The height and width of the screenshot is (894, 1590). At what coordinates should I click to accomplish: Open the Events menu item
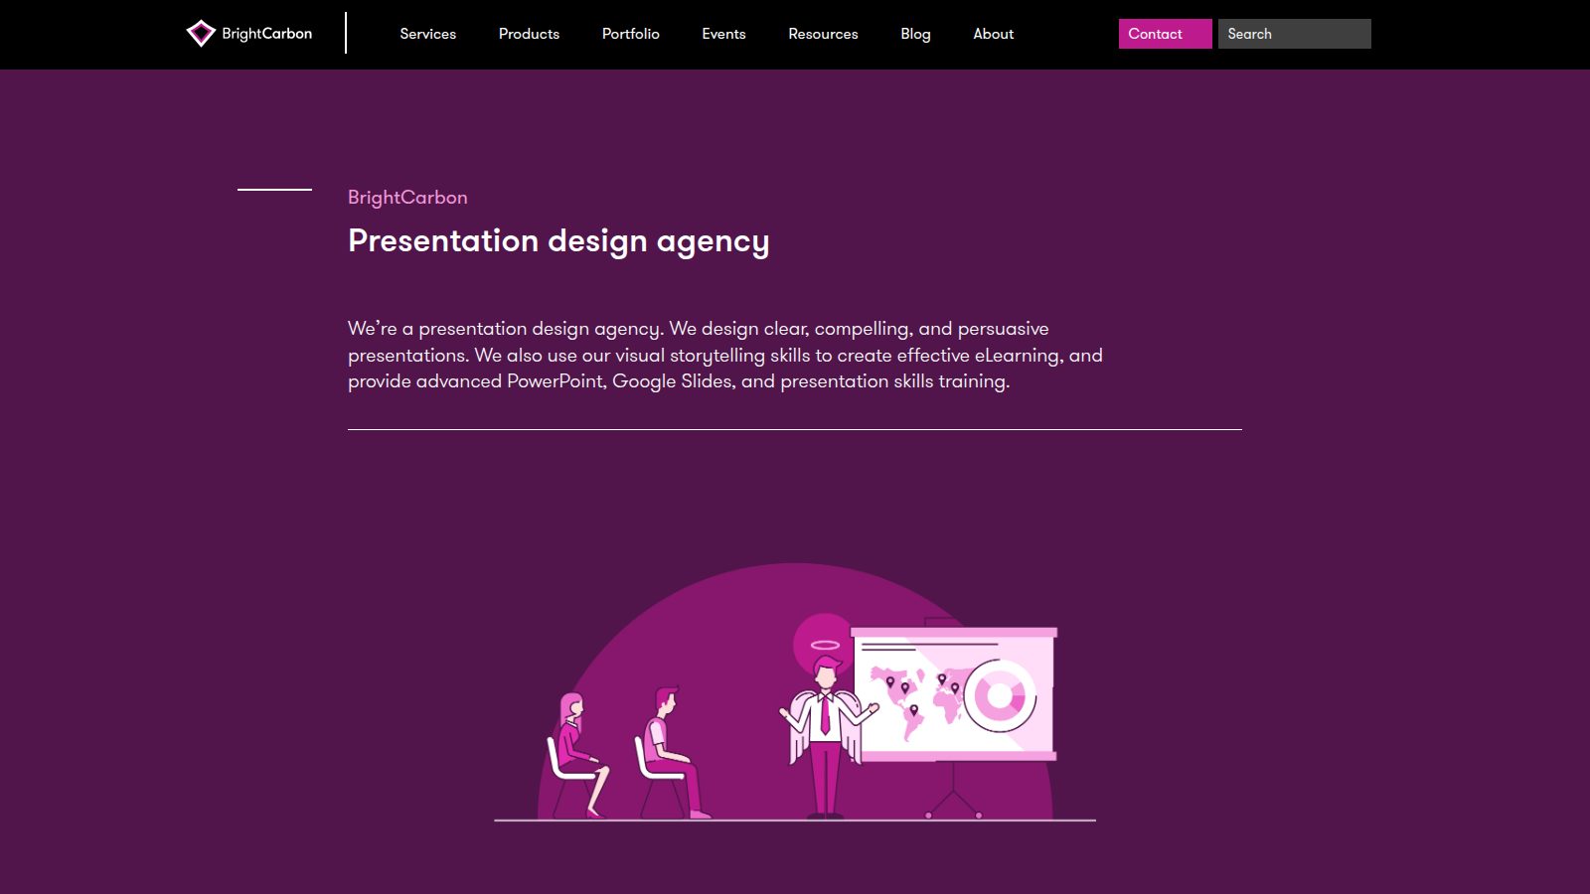pyautogui.click(x=723, y=34)
